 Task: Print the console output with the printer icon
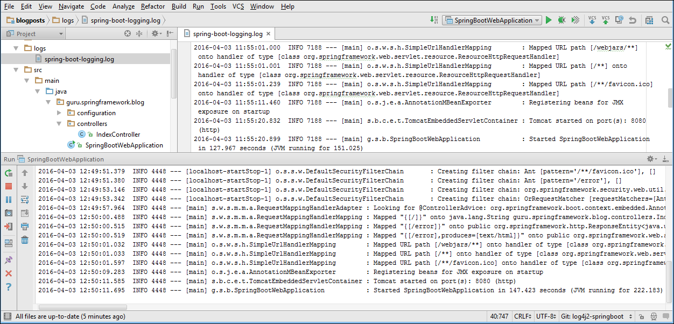(x=25, y=227)
